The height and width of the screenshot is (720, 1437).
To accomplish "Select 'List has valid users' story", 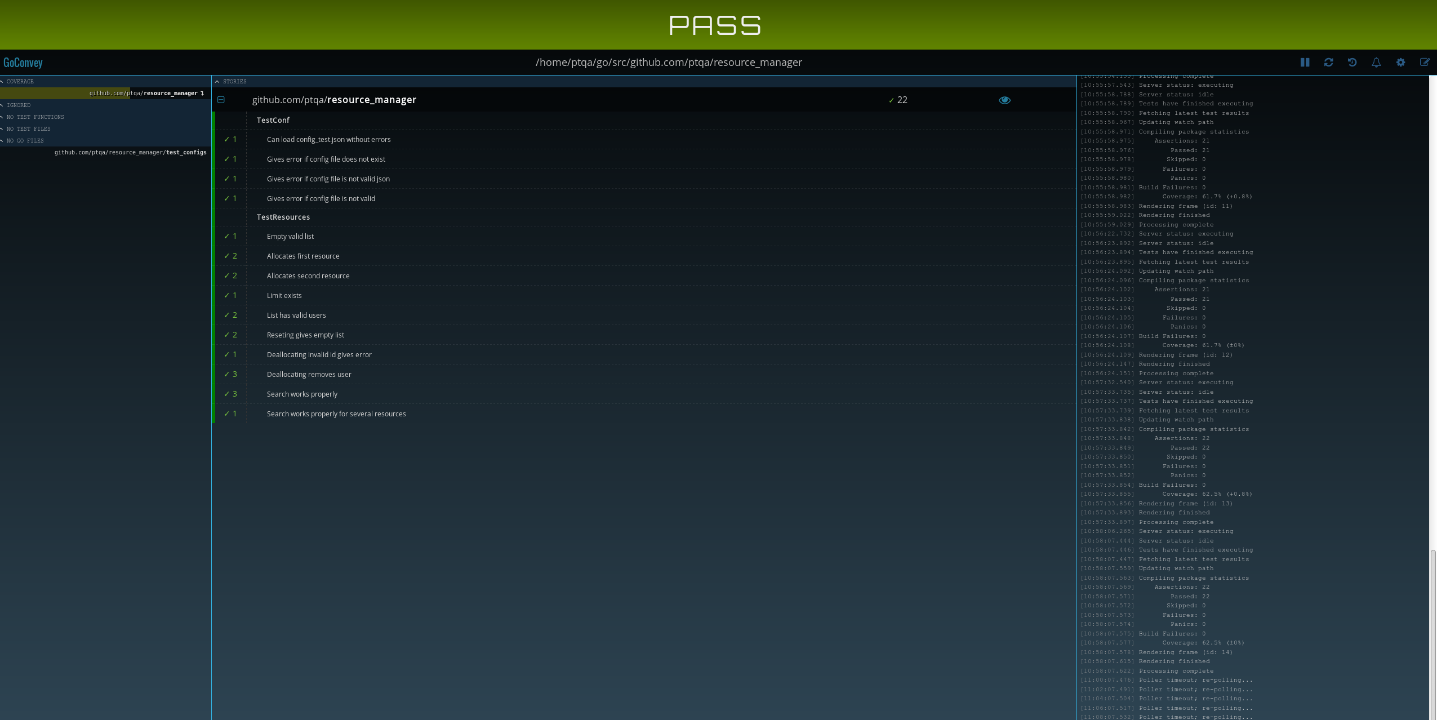I will pos(296,315).
